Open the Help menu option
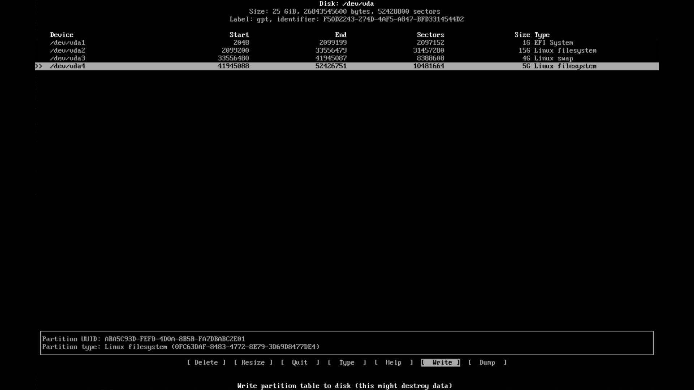Viewport: 694px width, 390px height. (394, 362)
